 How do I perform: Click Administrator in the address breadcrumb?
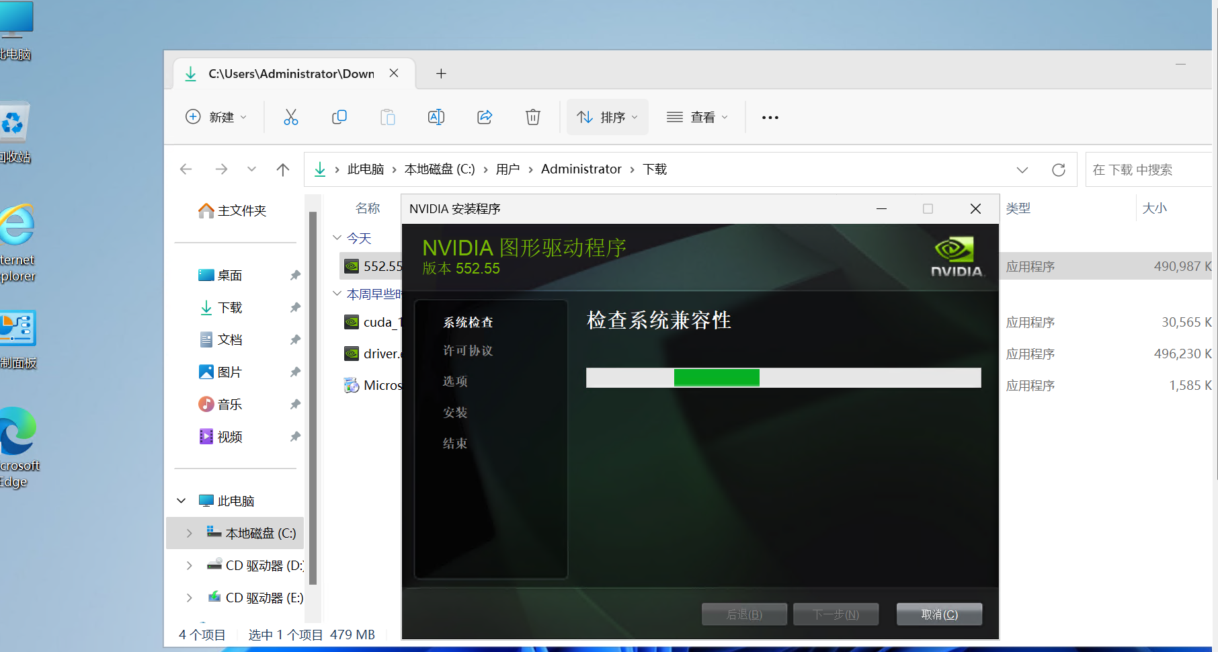(x=581, y=169)
